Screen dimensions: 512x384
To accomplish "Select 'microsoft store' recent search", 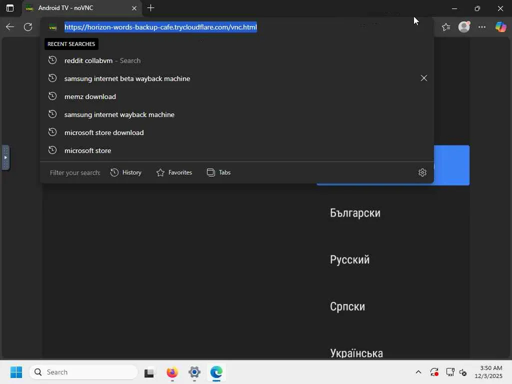I will click(x=237, y=150).
